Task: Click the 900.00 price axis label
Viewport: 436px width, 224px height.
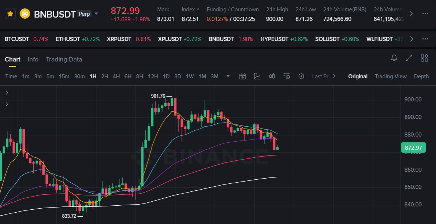Action: (x=413, y=100)
